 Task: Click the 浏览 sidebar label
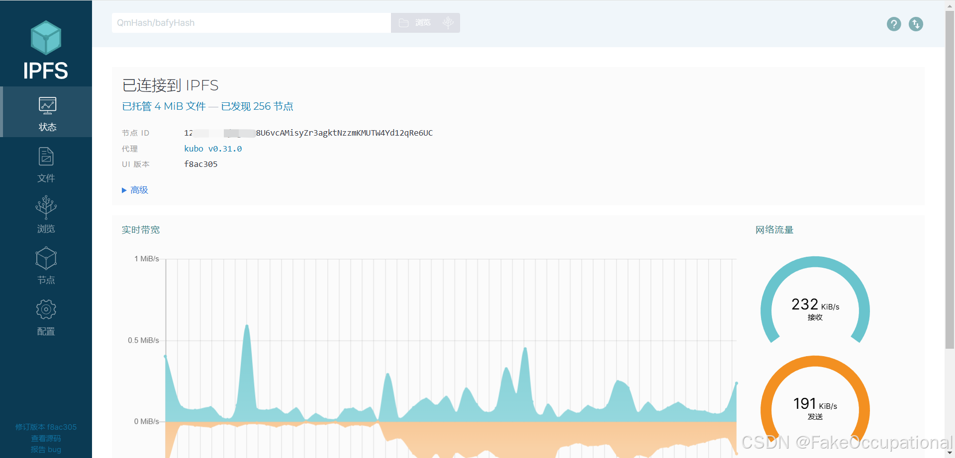[46, 229]
